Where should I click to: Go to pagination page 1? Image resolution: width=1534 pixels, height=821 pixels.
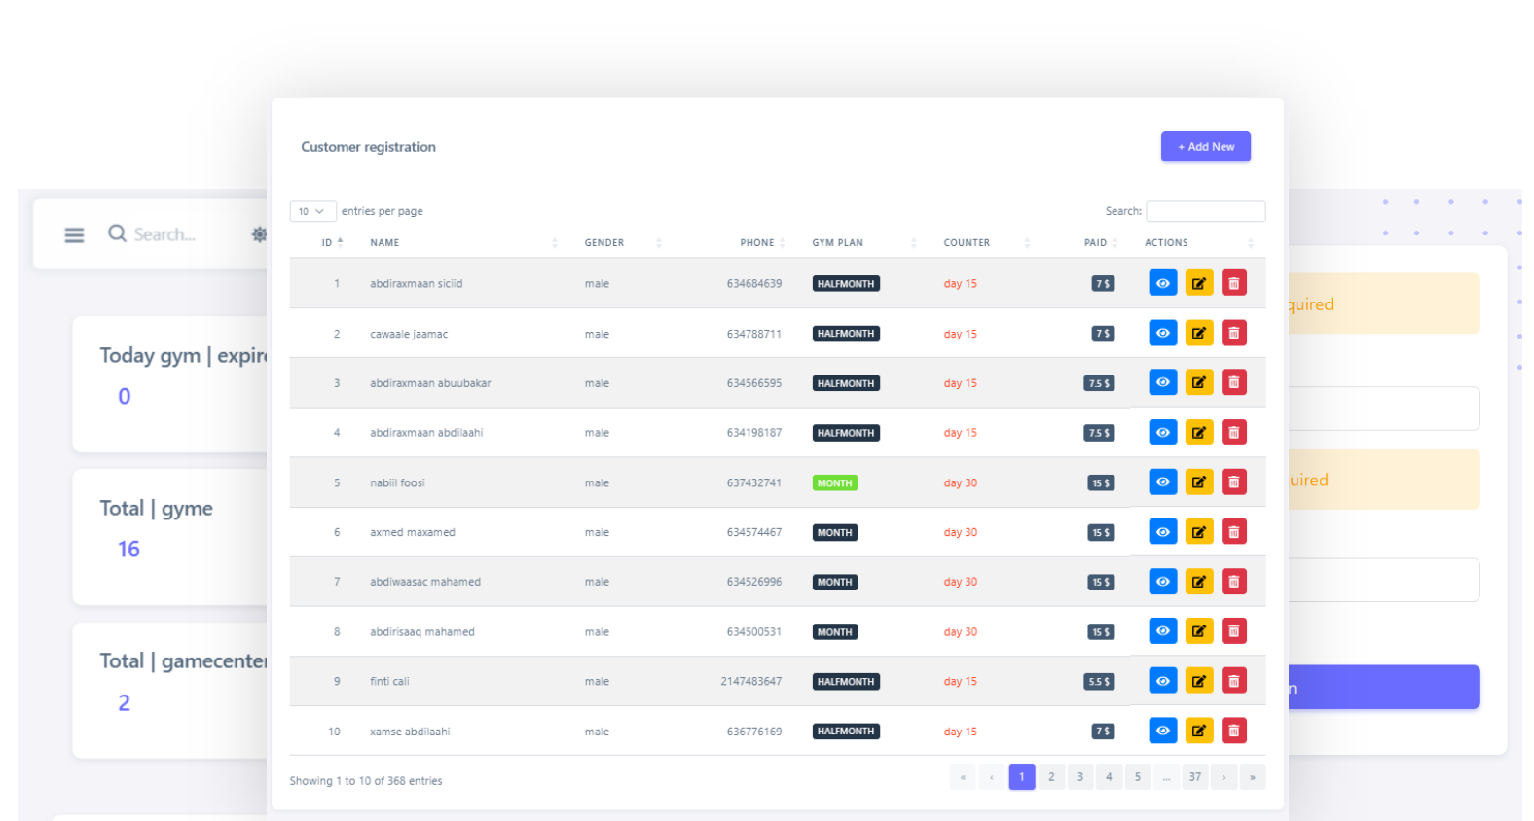point(1022,777)
